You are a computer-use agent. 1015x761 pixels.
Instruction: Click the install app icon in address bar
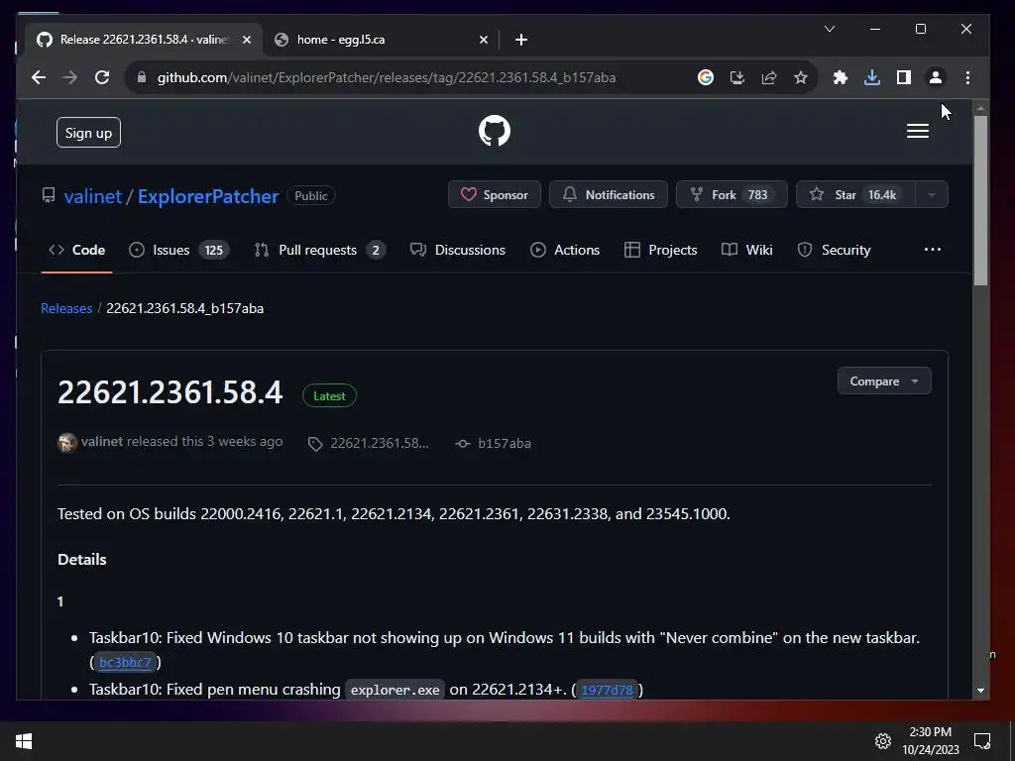[x=737, y=77]
